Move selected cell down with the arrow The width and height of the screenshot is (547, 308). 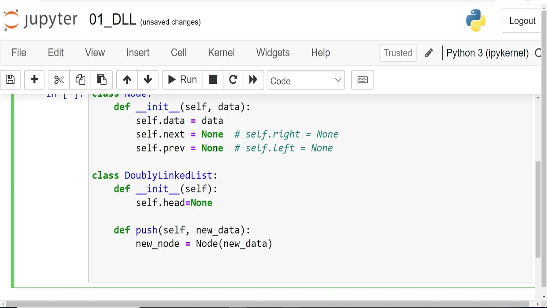[x=148, y=80]
